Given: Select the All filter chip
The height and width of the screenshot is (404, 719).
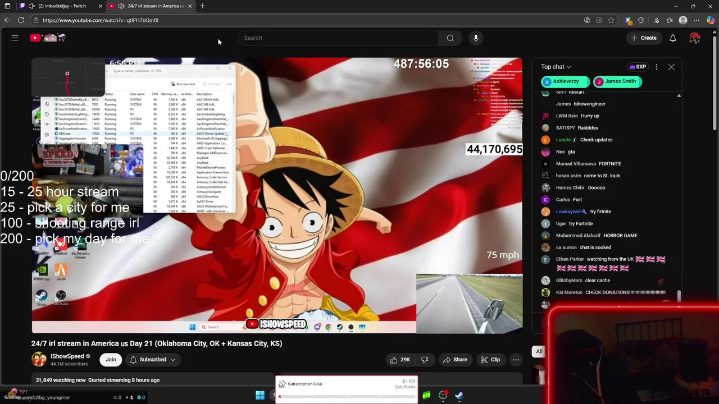Looking at the screenshot, I should coord(539,351).
